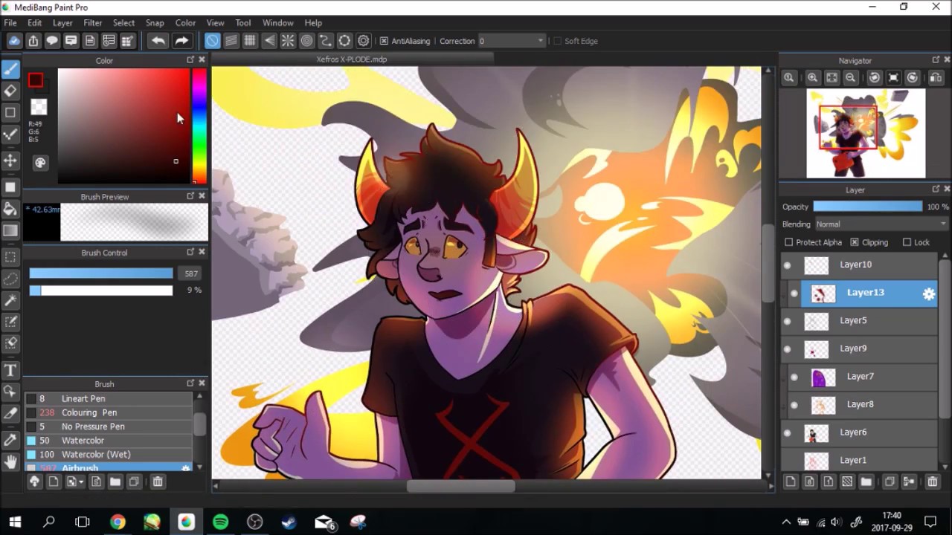Flip the view in Navigator

click(x=935, y=77)
